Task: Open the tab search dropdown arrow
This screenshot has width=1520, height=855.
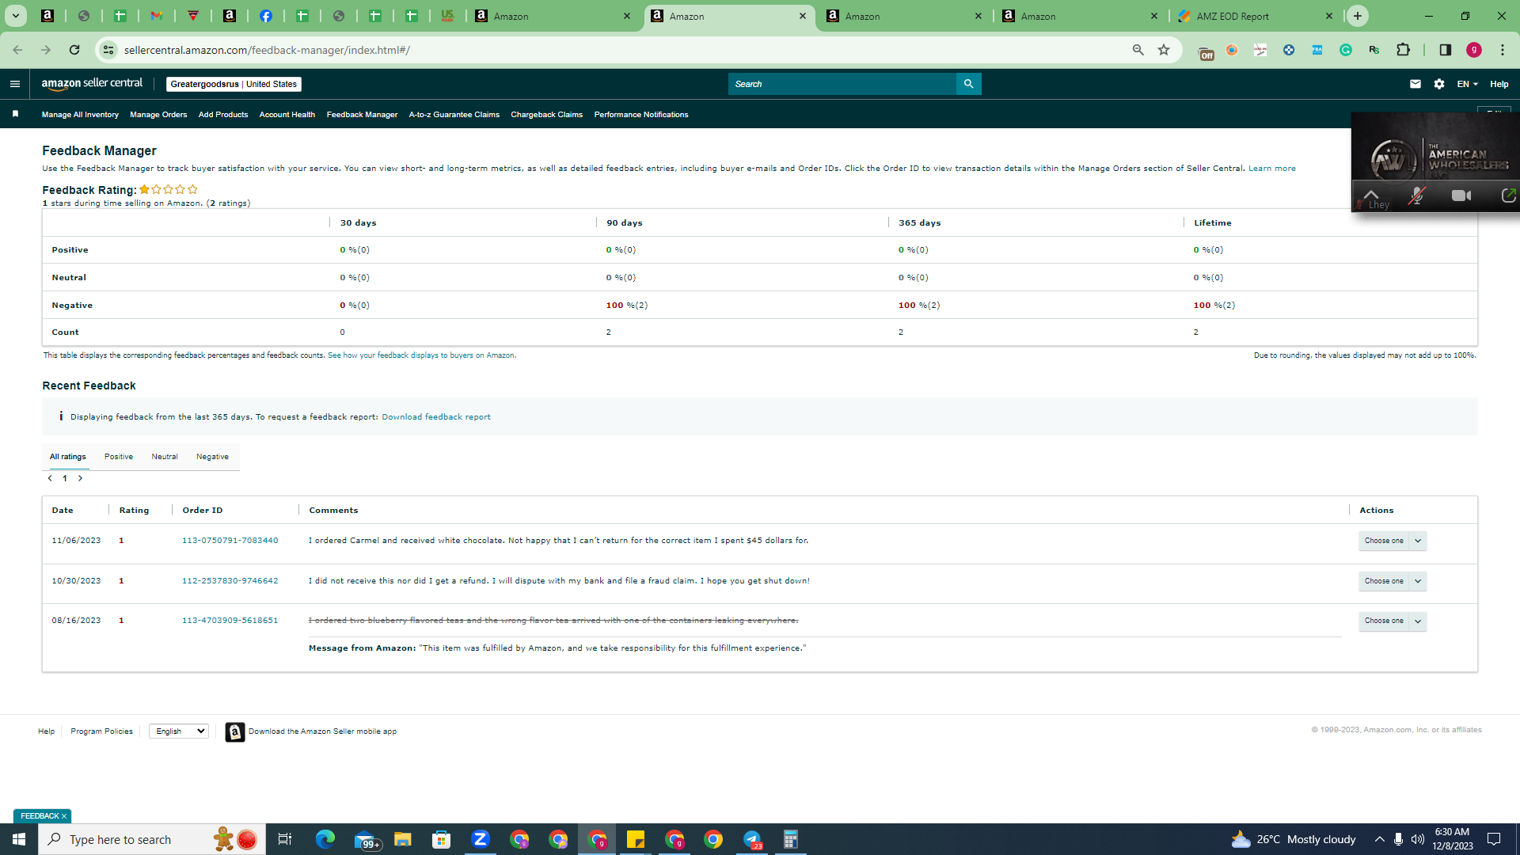Action: [x=15, y=16]
